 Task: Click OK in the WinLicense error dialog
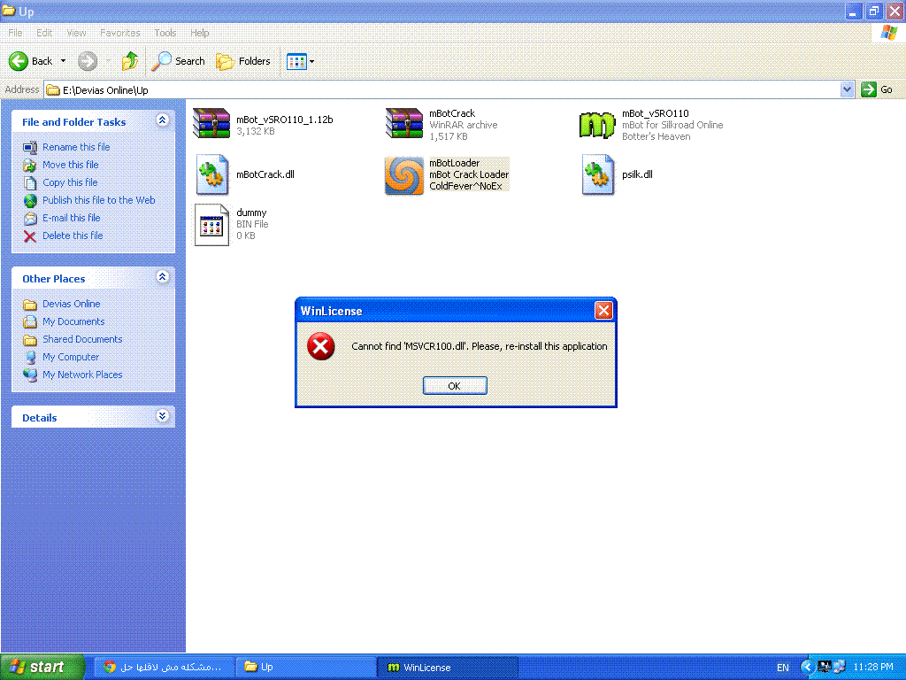pyautogui.click(x=455, y=386)
